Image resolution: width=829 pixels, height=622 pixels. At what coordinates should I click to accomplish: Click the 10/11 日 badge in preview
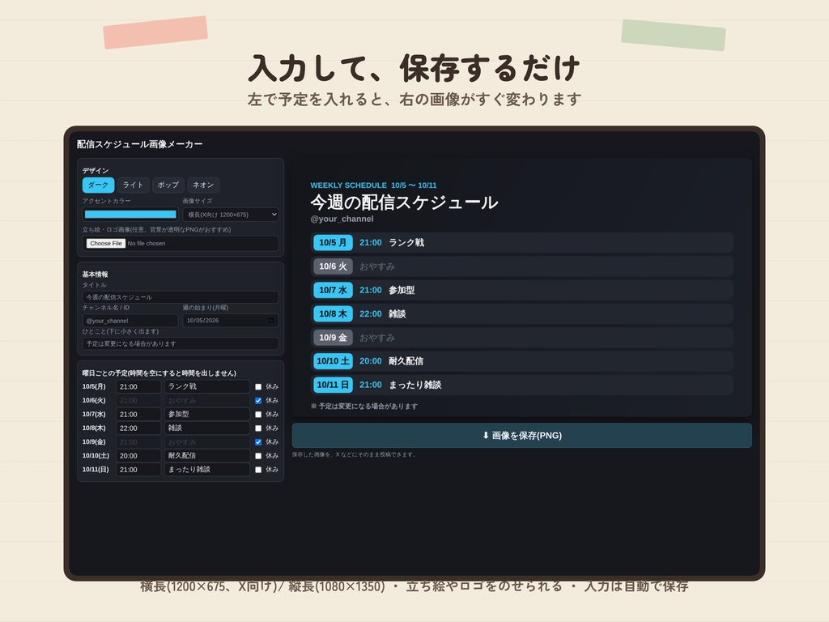[x=333, y=385]
